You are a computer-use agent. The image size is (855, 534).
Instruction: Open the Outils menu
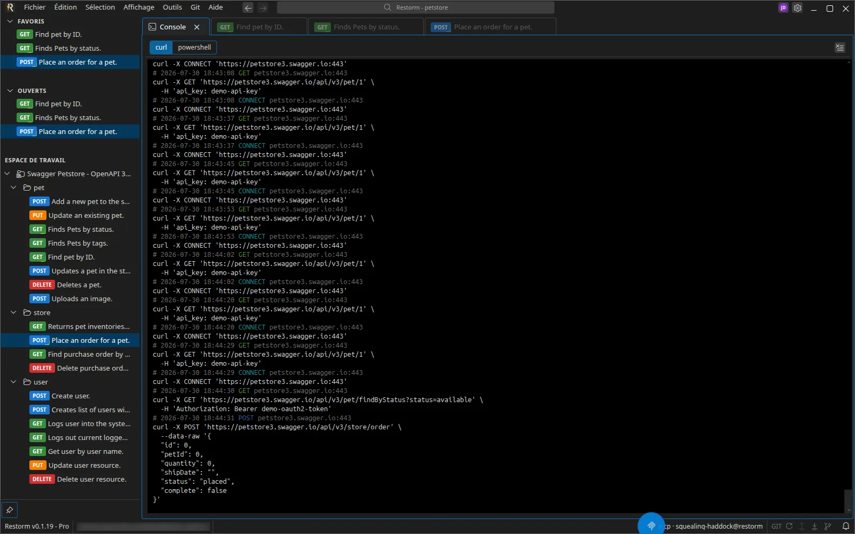[172, 7]
